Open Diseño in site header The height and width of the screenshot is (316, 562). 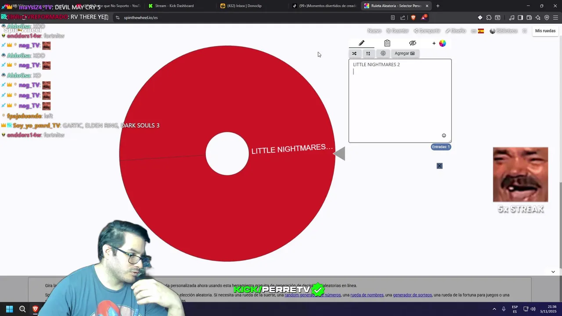(x=455, y=31)
